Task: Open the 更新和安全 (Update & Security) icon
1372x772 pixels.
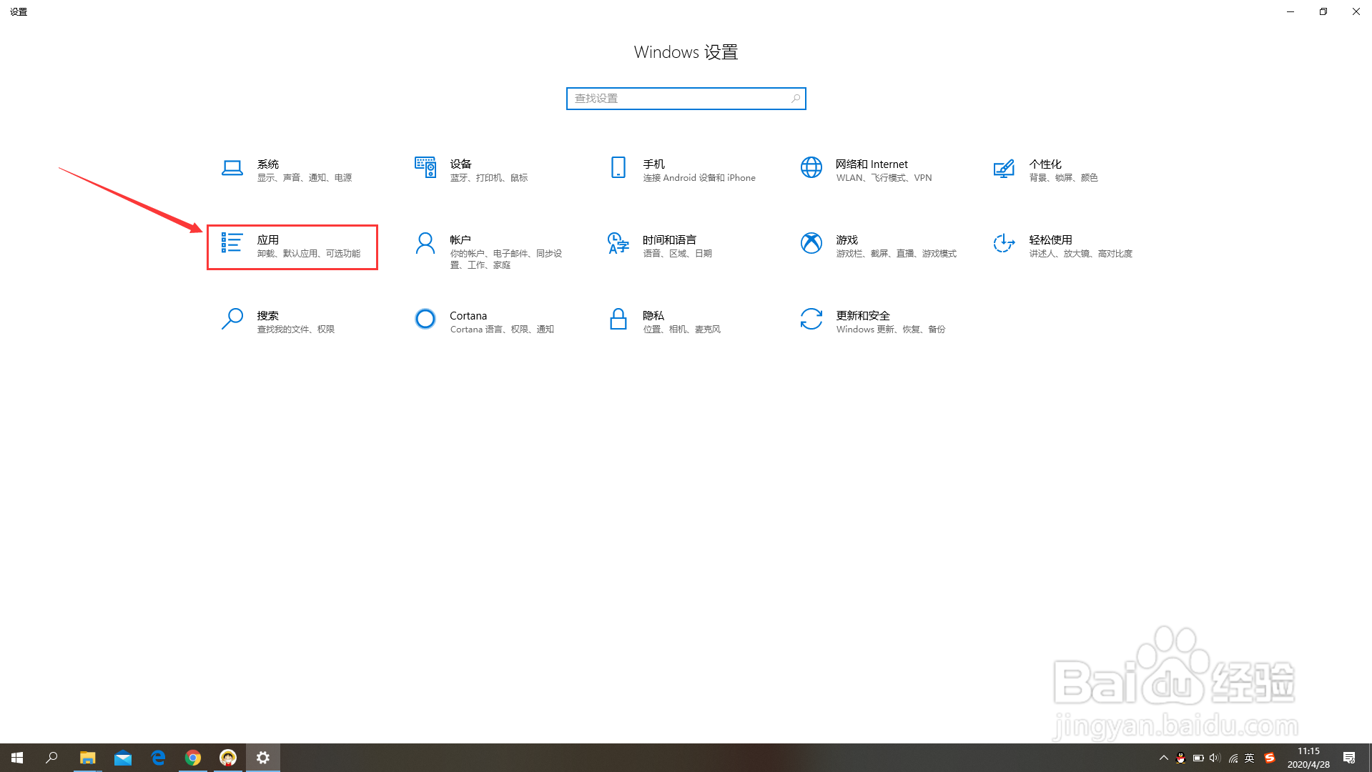Action: pos(811,319)
